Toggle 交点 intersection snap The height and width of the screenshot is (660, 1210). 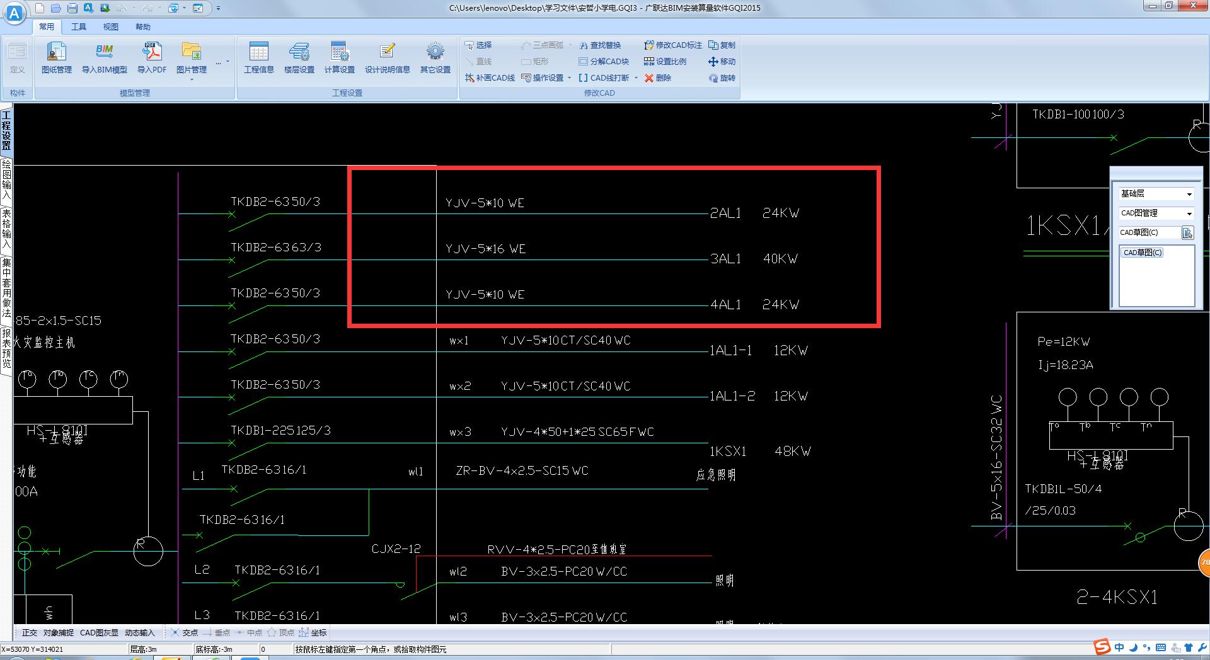click(185, 633)
